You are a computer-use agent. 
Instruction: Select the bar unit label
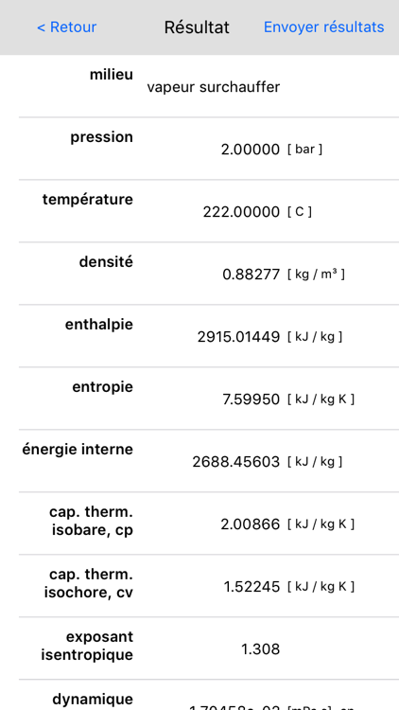[304, 150]
